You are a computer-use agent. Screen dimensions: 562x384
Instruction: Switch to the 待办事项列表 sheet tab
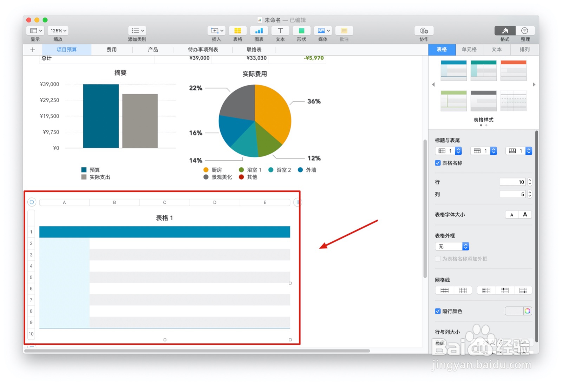(x=203, y=50)
